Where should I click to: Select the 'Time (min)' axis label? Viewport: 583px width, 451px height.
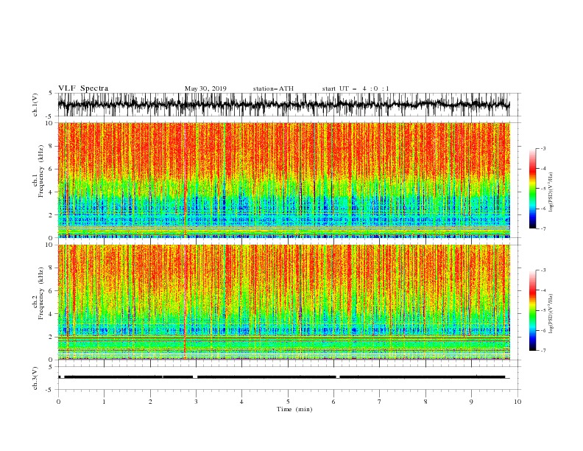[x=294, y=409]
